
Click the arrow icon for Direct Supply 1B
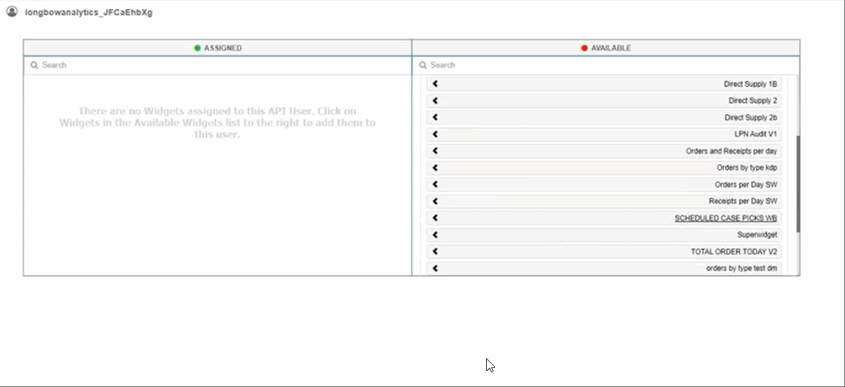tap(435, 84)
